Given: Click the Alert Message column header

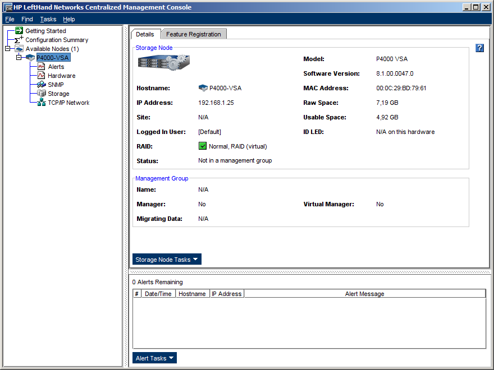Looking at the screenshot, I should (364, 294).
